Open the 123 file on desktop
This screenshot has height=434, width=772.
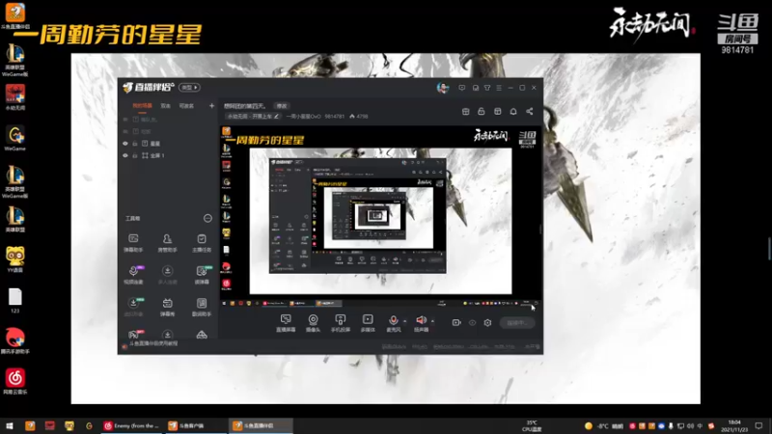pyautogui.click(x=14, y=301)
